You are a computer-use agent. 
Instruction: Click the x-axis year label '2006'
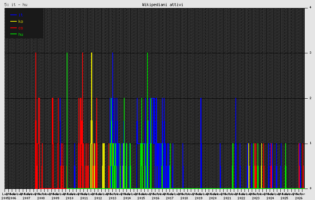click(x=12, y=198)
